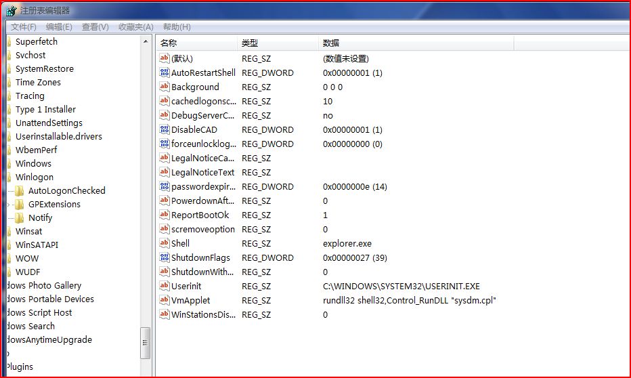Sort values by the 数据 column header
This screenshot has width=631, height=378.
pos(416,43)
